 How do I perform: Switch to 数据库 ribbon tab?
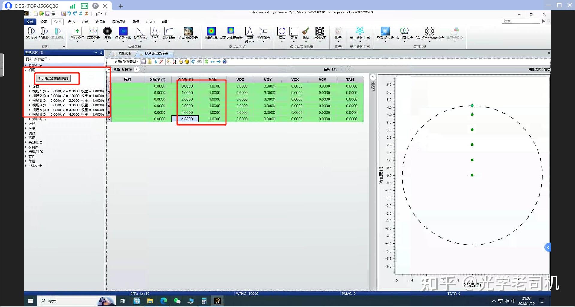[100, 22]
